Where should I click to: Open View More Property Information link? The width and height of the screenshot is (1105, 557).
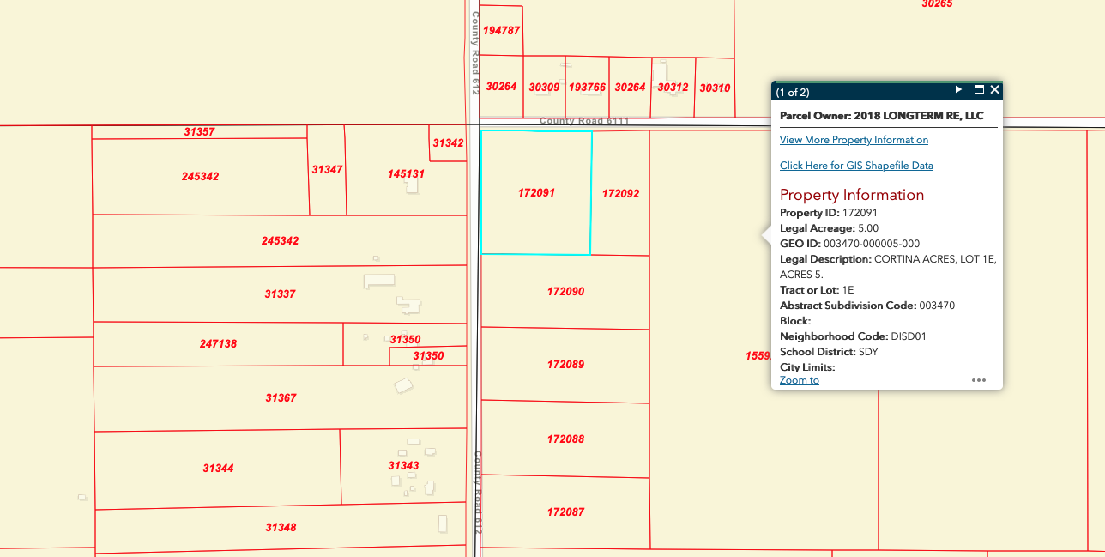tap(854, 140)
